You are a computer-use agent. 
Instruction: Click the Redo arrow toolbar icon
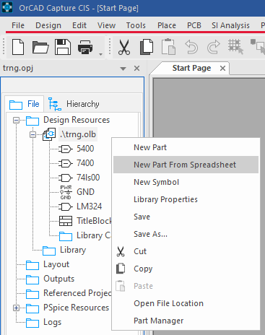[214, 47]
